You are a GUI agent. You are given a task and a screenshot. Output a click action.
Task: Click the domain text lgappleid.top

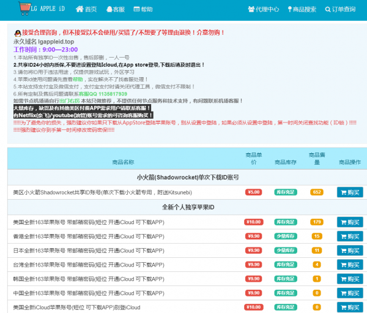tap(56, 42)
